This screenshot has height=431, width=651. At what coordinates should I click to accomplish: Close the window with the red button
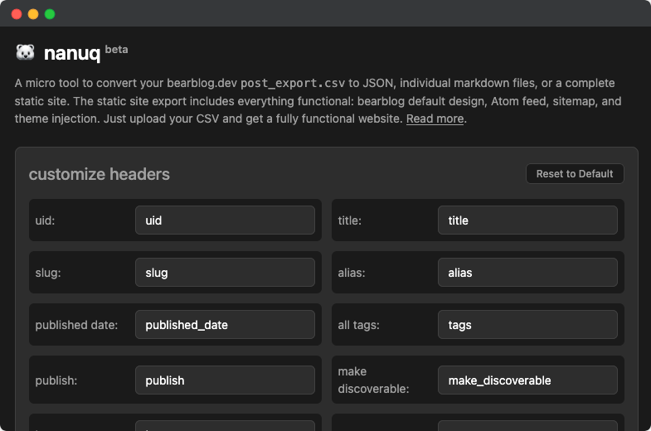[x=17, y=14]
